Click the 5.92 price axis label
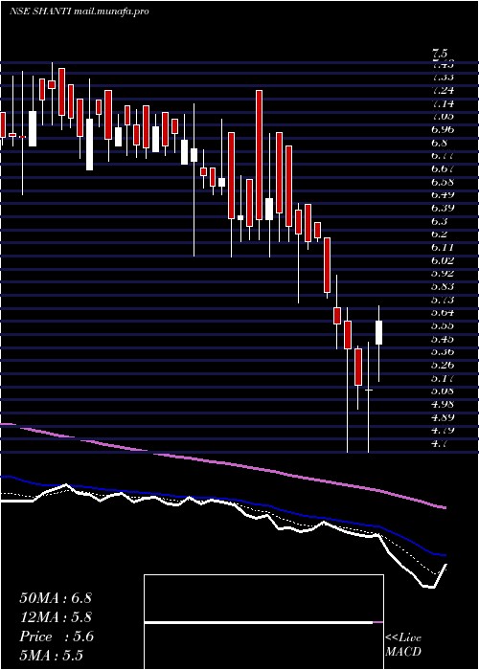479x670 pixels. [443, 274]
